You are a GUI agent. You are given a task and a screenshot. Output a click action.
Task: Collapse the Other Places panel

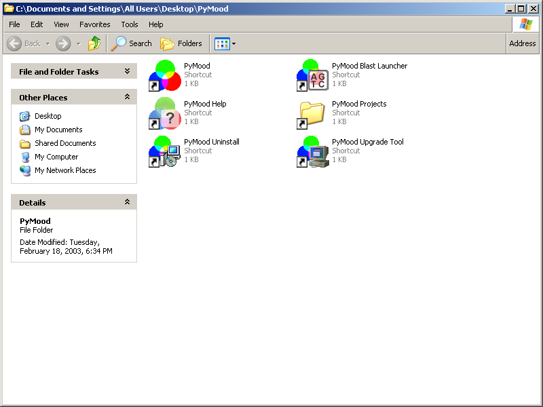127,97
